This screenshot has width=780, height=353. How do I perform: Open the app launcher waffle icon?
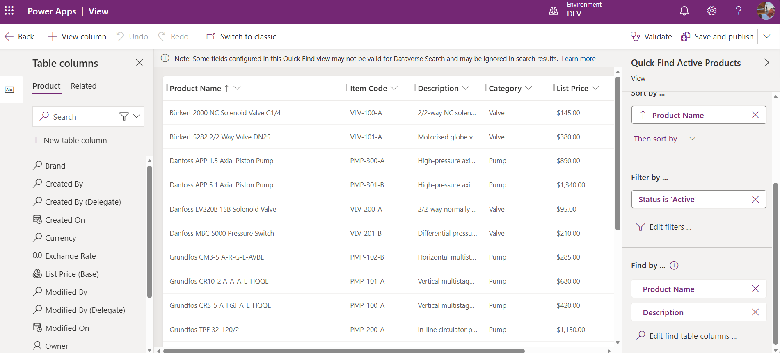click(x=9, y=11)
